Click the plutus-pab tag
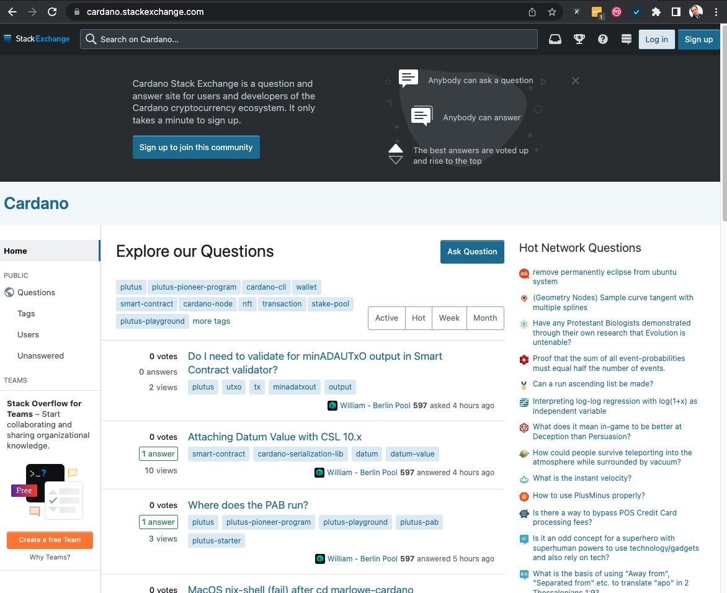Screen dimensions: 727x593 pyautogui.click(x=419, y=522)
